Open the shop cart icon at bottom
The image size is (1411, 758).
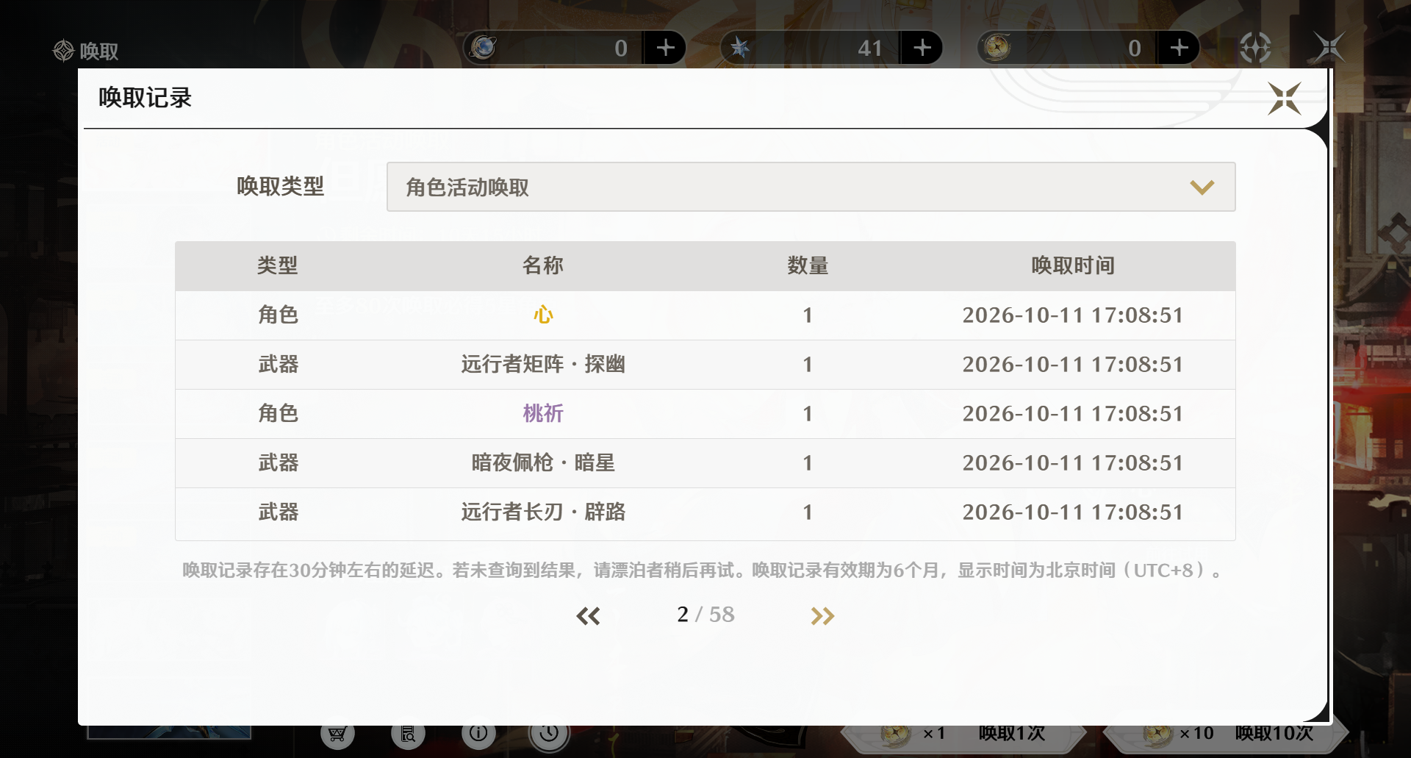pos(337,733)
